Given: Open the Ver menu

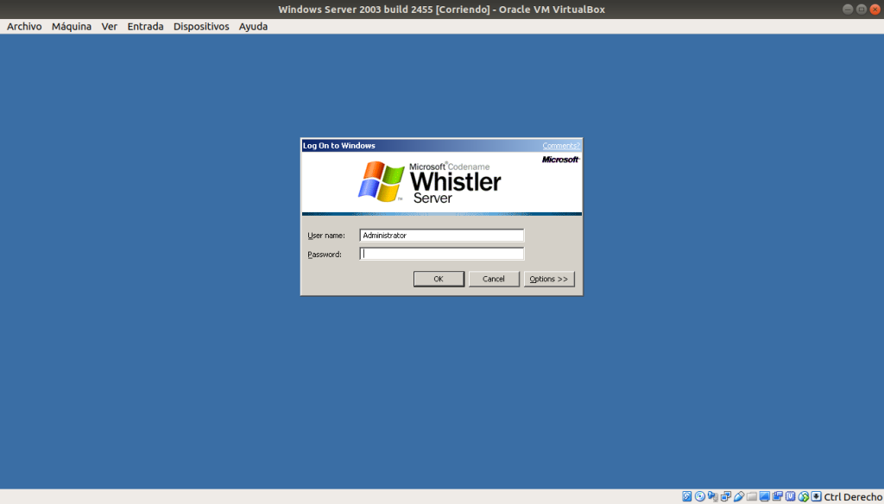Looking at the screenshot, I should pyautogui.click(x=110, y=27).
